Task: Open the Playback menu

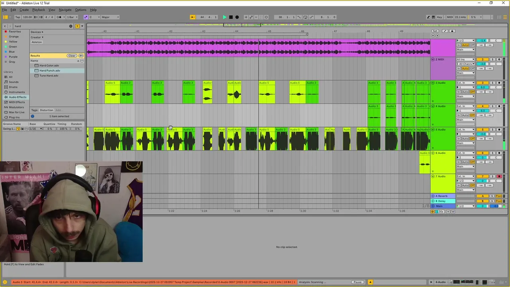Action: (39, 10)
